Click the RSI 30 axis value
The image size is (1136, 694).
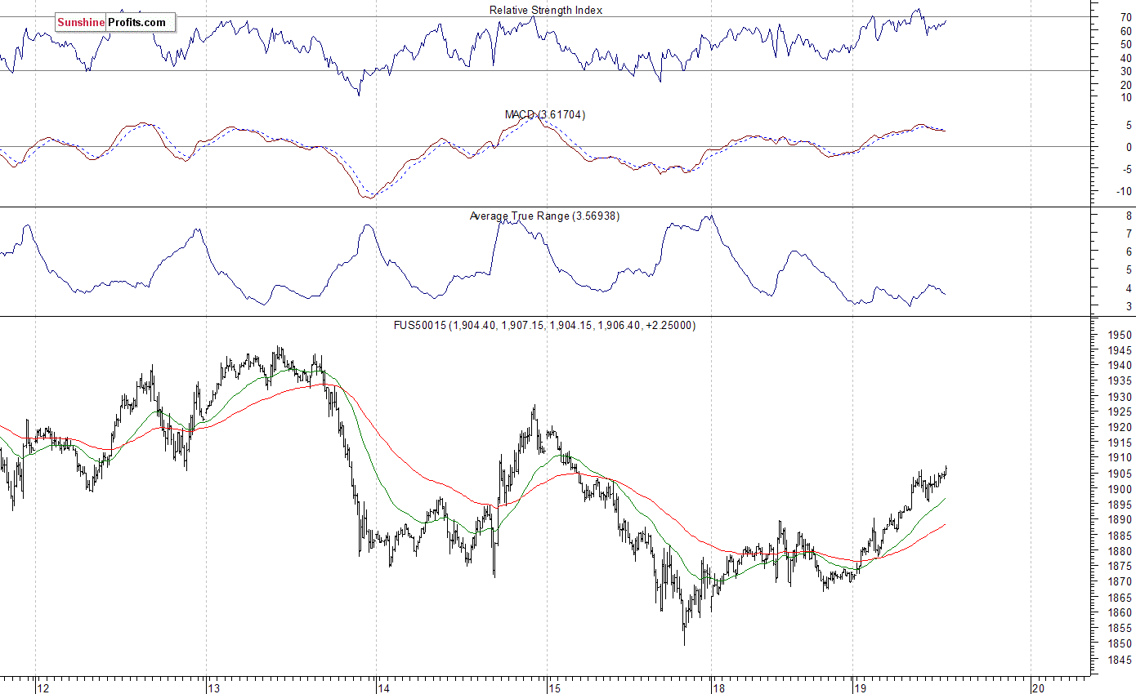click(1126, 70)
